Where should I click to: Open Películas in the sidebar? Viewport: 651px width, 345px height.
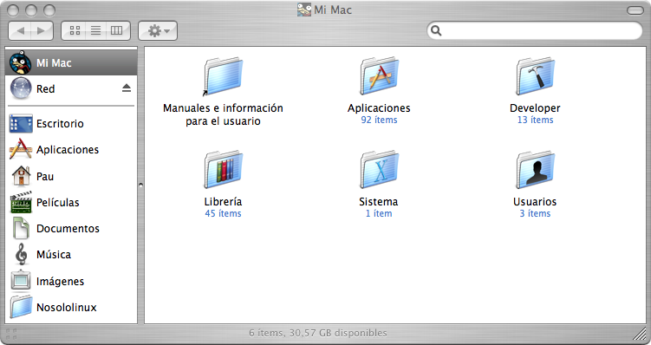71,203
